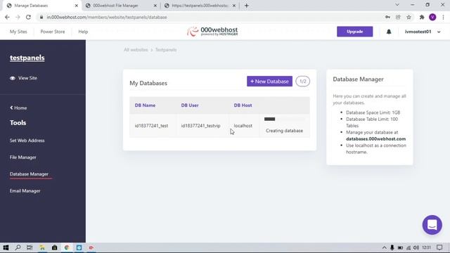The width and height of the screenshot is (450, 253).
Task: Click the eye icon beside View Site
Action: pyautogui.click(x=13, y=78)
